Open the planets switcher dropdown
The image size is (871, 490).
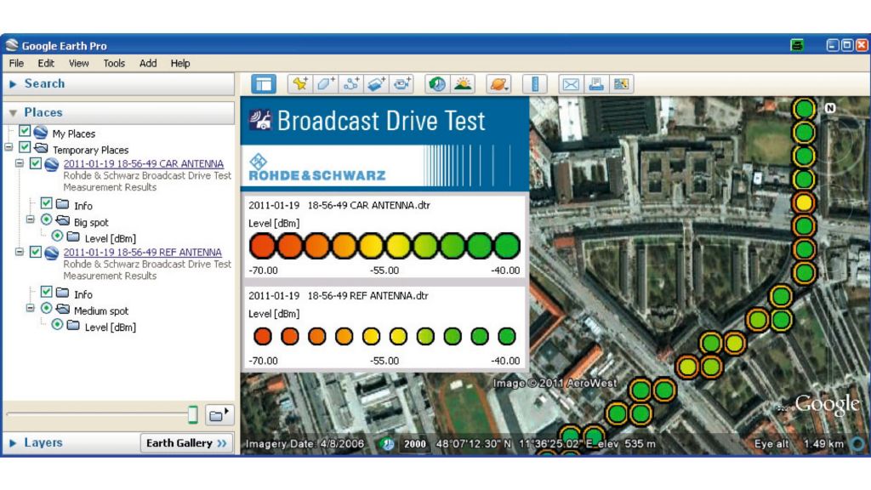[500, 83]
